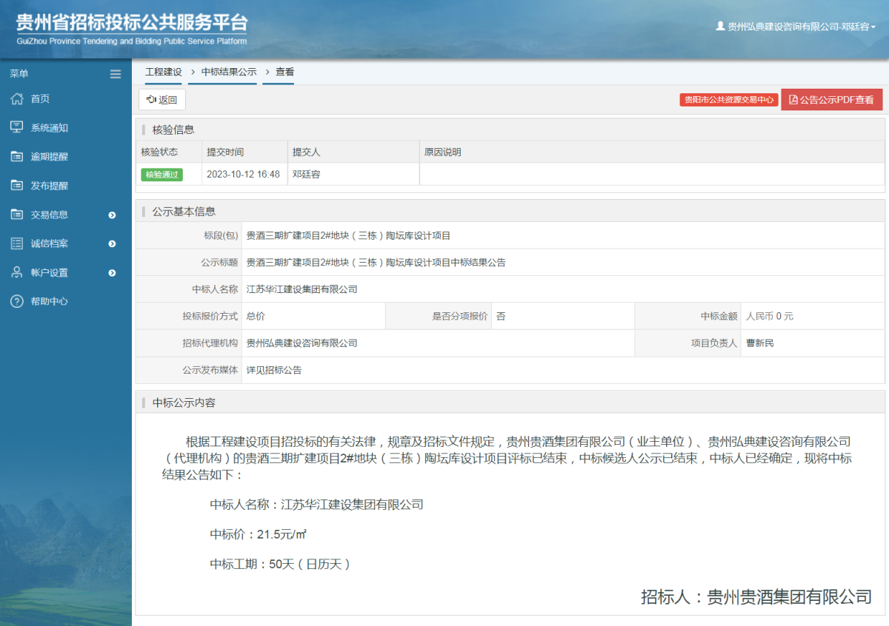This screenshot has width=889, height=626.
Task: Click the person icon beside 帐户设置
Action: [x=17, y=272]
